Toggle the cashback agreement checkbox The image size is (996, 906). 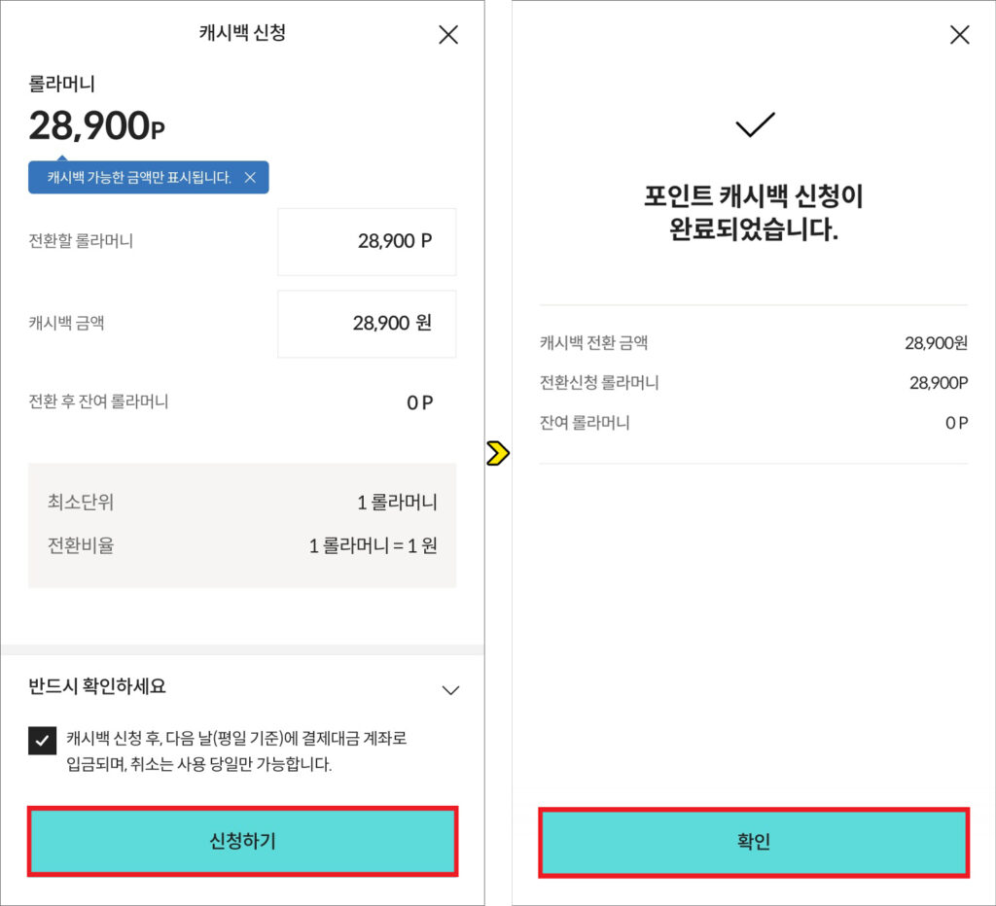pos(43,741)
